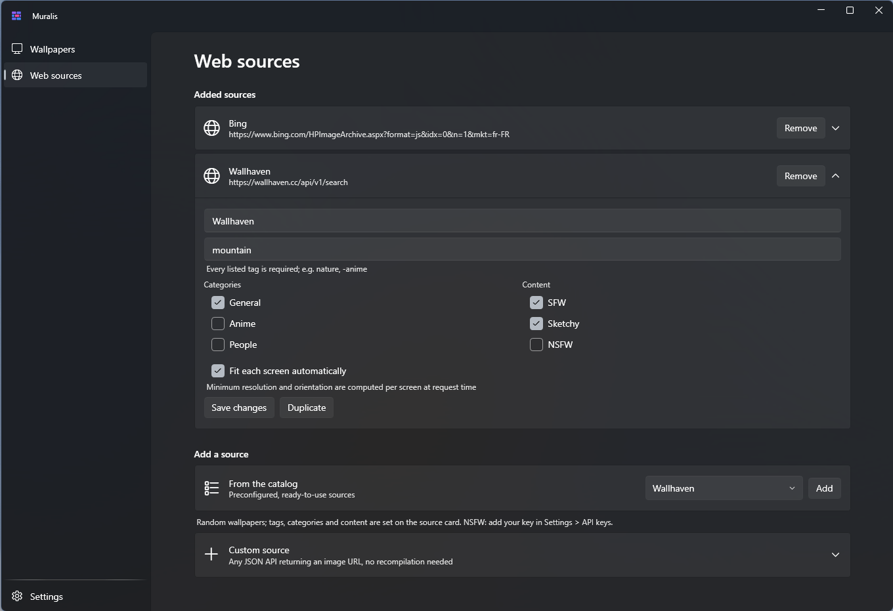This screenshot has height=611, width=893.
Task: Uncheck the Sketchy content checkbox
Action: (x=536, y=324)
